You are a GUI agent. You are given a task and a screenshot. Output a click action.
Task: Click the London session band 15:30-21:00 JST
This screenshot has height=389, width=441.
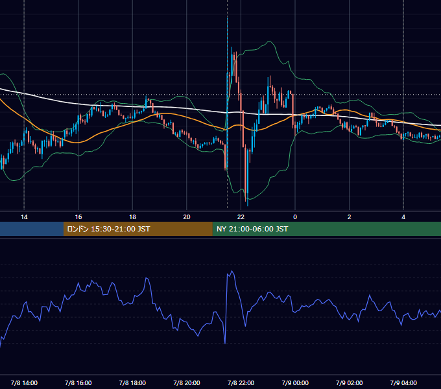coord(137,229)
